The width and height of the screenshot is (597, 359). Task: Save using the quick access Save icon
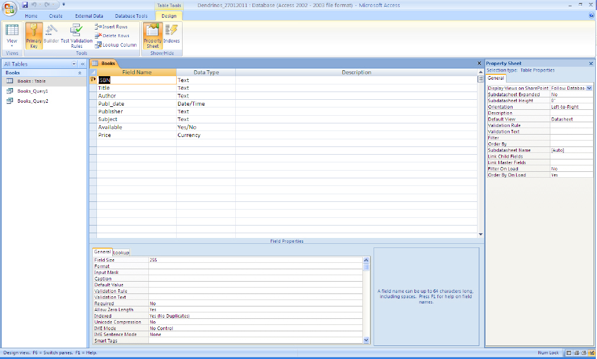pos(25,5)
